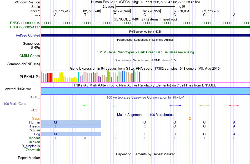
Task: Click the ---> strand direction label
Action: point(37,15)
